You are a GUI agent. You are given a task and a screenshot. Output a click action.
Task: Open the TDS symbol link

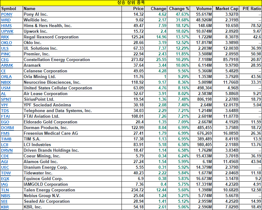coord(5,111)
